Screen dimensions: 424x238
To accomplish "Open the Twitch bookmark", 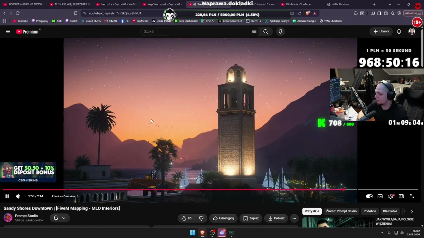I will pyautogui.click(x=72, y=21).
